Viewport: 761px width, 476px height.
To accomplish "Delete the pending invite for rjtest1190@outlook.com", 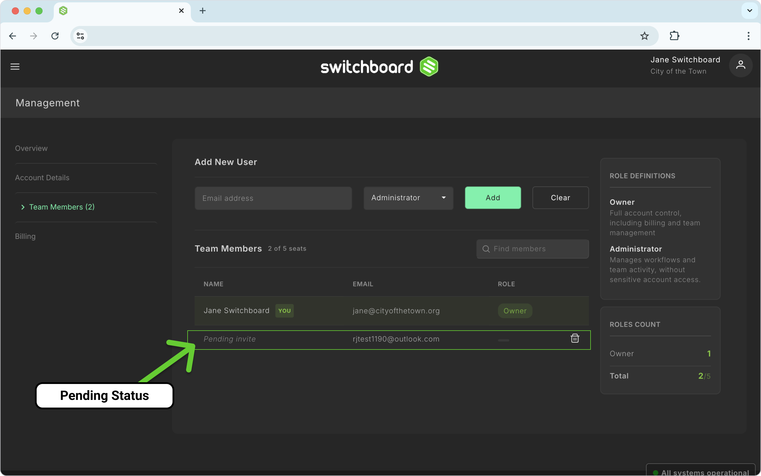I will tap(575, 339).
